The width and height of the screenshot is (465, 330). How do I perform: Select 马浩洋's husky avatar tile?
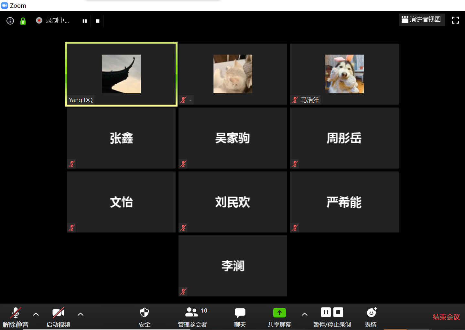pos(344,74)
